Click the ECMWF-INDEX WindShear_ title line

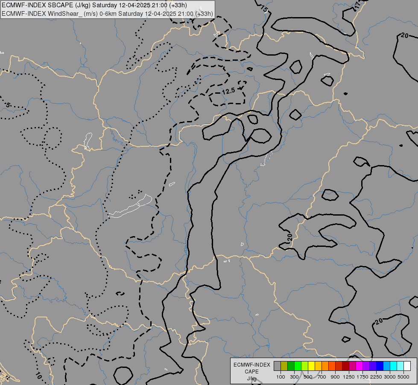click(108, 14)
